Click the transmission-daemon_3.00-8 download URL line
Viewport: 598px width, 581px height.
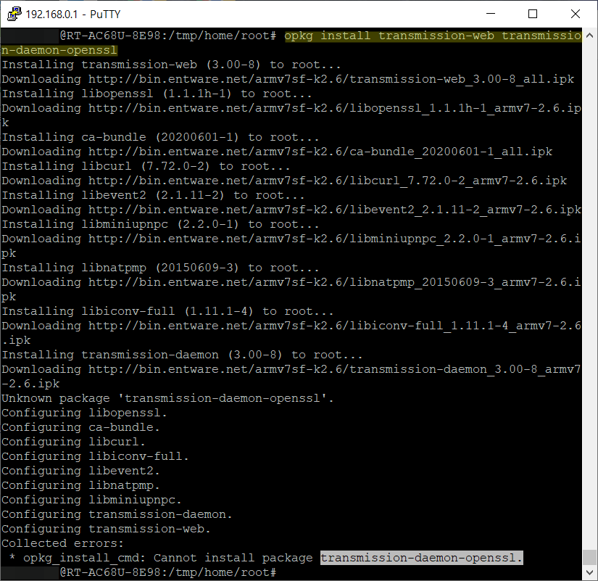click(291, 369)
